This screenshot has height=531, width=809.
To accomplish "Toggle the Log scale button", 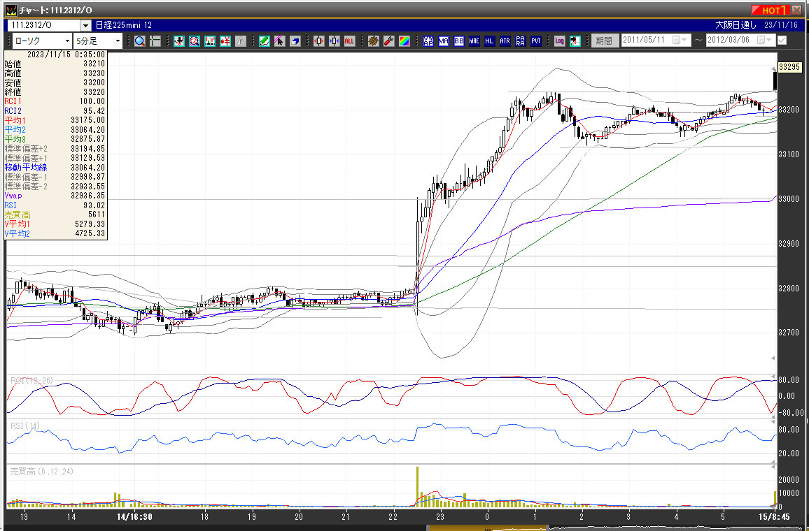I will (560, 41).
